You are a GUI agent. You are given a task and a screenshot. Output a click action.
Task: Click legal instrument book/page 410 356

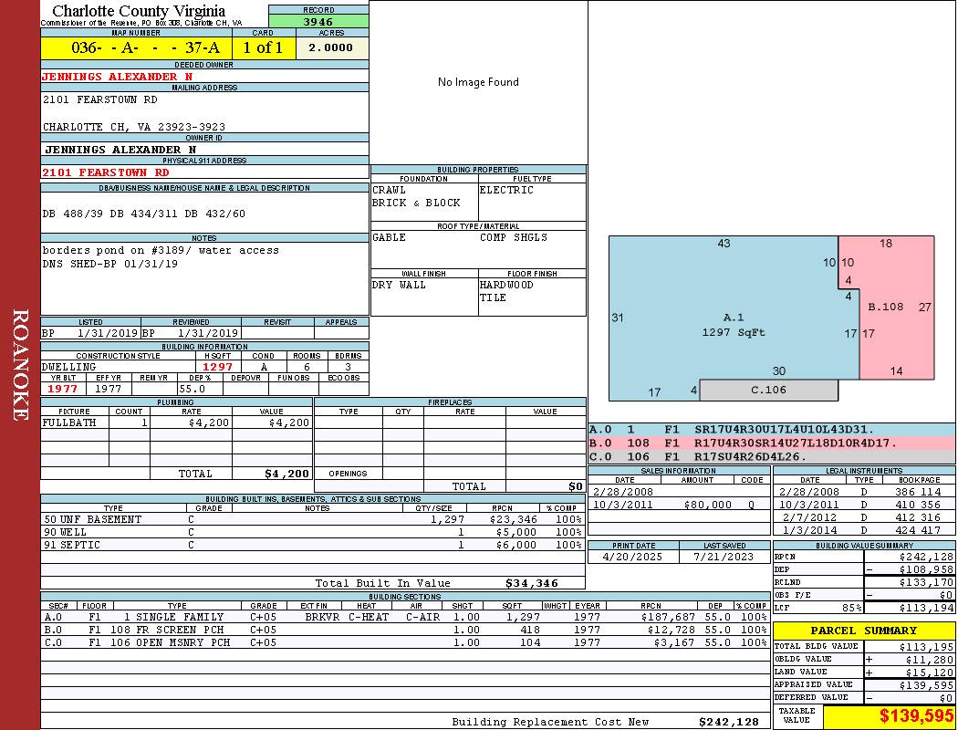918,505
